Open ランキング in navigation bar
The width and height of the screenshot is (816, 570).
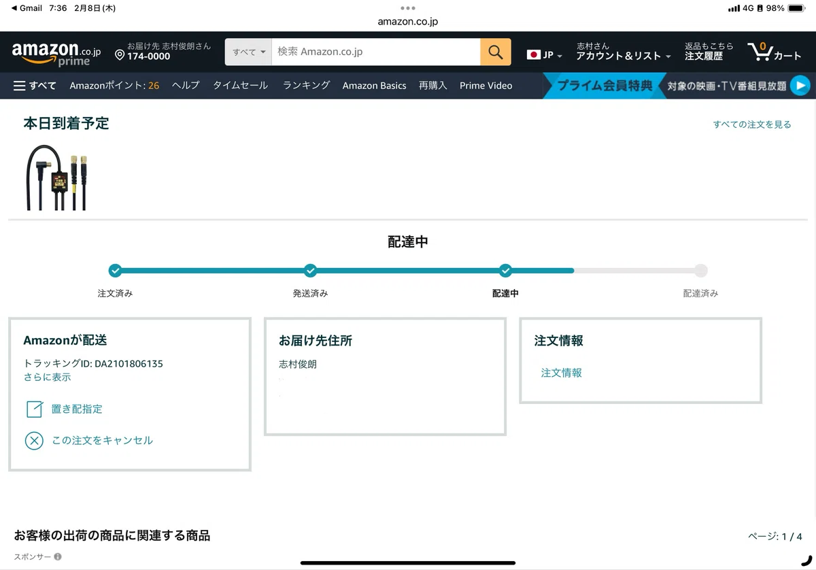[x=306, y=85]
